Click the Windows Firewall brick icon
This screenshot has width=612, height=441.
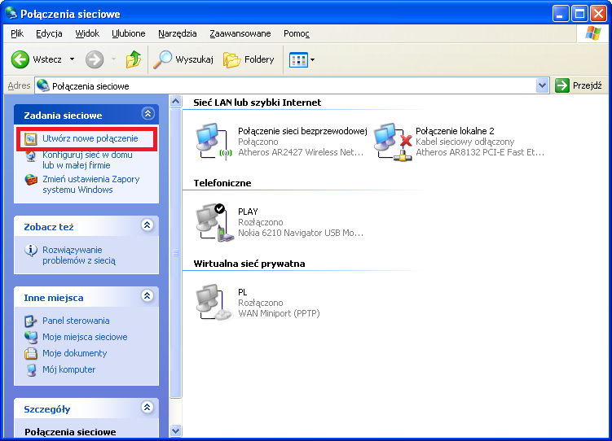tap(31, 180)
